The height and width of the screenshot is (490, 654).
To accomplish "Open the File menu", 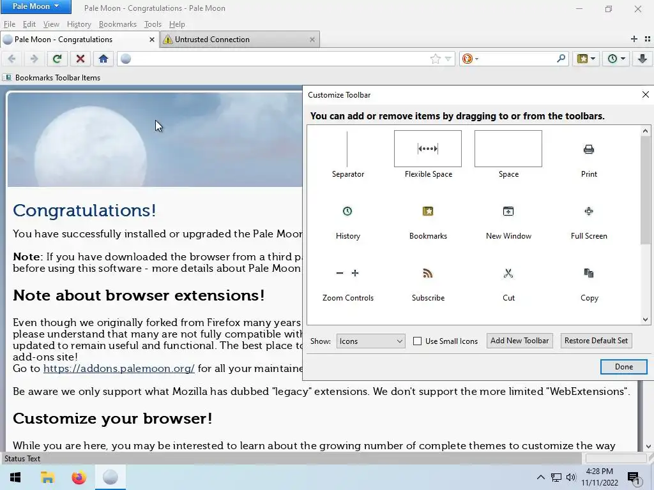I will [x=9, y=24].
